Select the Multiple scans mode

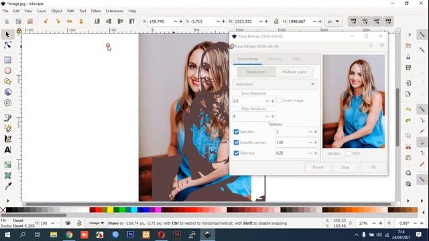294,72
